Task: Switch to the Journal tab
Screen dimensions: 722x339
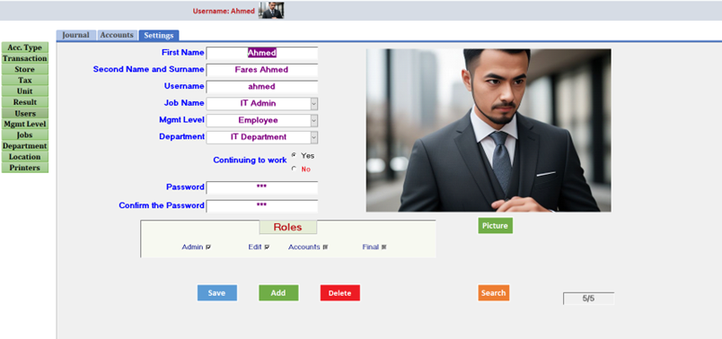Action: (x=76, y=35)
